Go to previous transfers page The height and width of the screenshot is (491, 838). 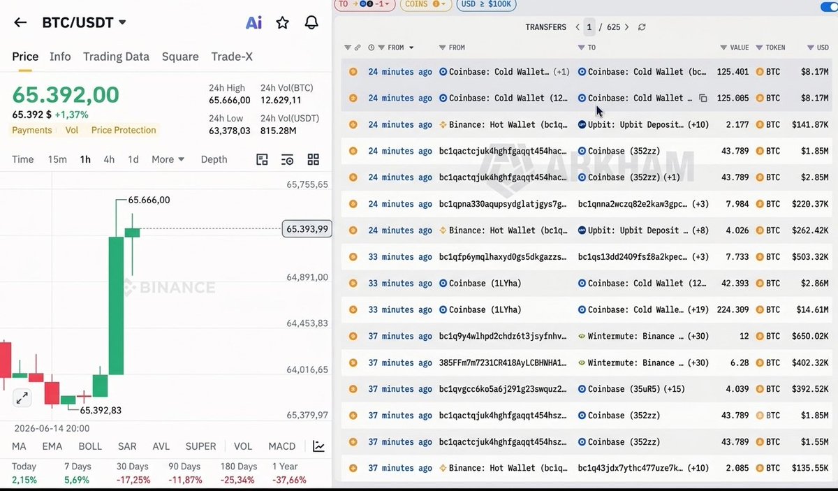pyautogui.click(x=578, y=27)
